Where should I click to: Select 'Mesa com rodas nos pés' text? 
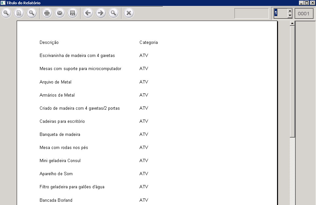[x=64, y=148]
